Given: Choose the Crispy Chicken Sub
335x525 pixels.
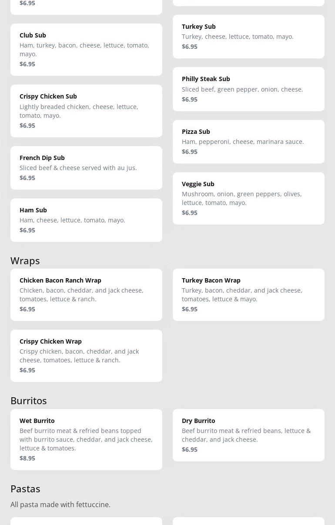Looking at the screenshot, I should tap(86, 111).
